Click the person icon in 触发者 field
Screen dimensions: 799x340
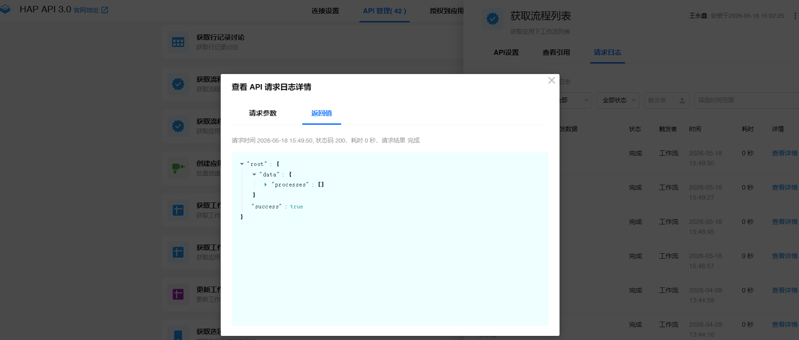point(682,101)
